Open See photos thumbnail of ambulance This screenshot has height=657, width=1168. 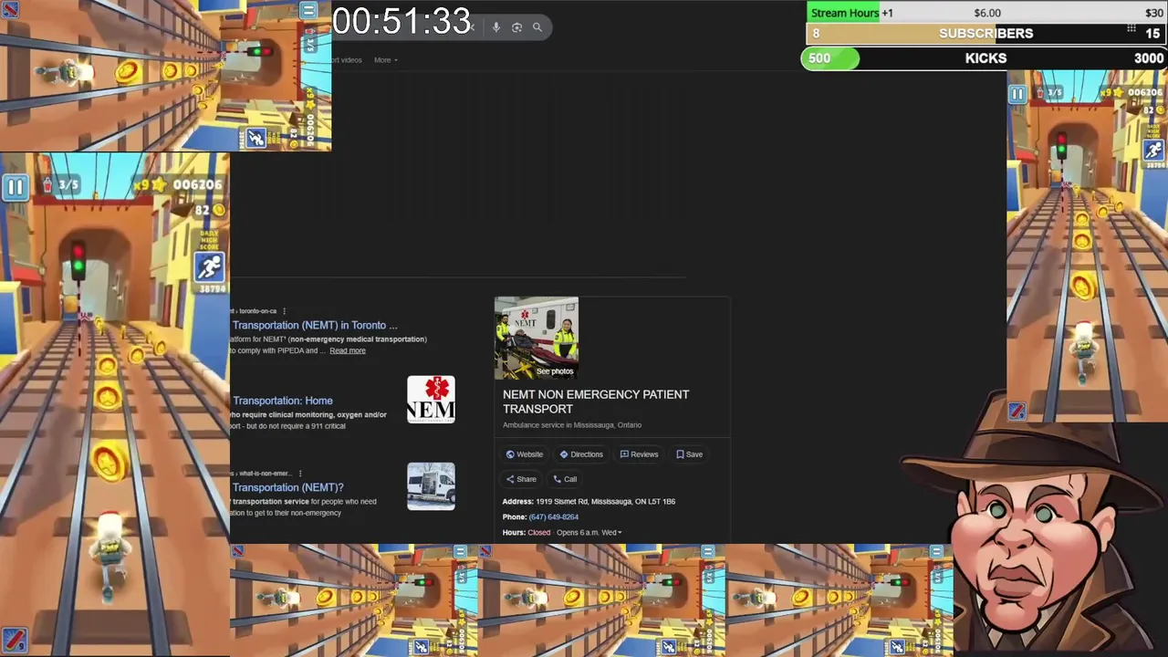click(537, 338)
